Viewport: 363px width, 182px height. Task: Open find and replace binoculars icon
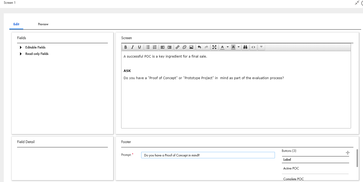click(246, 47)
